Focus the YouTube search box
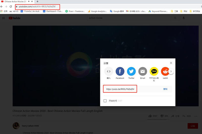The width and height of the screenshot is (202, 134). 130,18
